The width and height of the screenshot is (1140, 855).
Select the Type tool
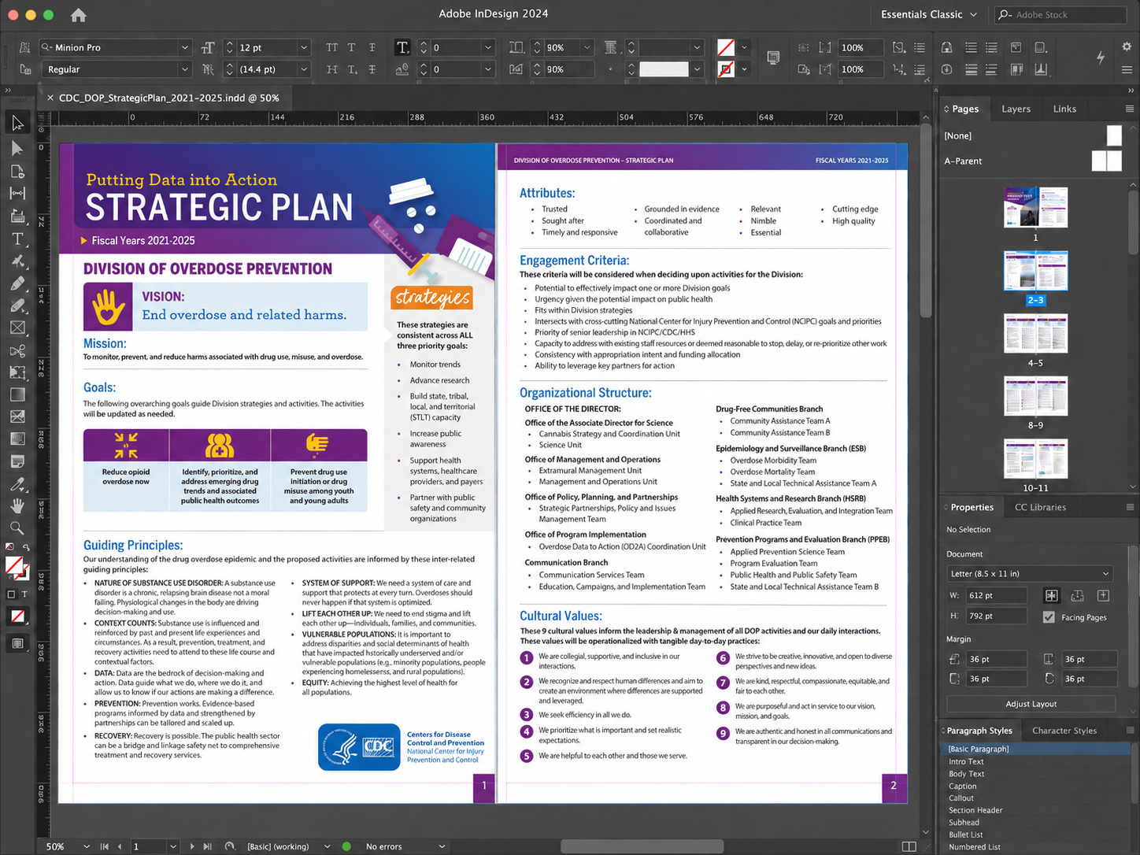17,239
